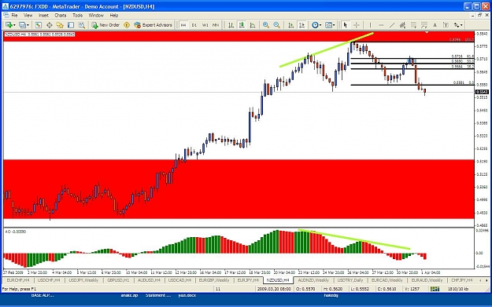Switch the chart to H4 timeframe
The height and width of the screenshot is (307, 492).
click(x=183, y=25)
